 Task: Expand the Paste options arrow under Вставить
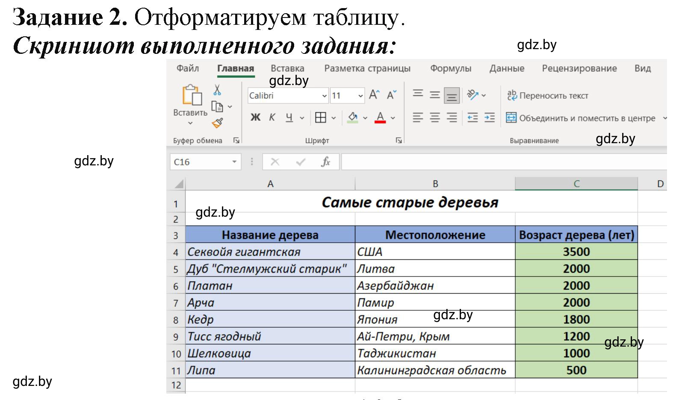(190, 123)
